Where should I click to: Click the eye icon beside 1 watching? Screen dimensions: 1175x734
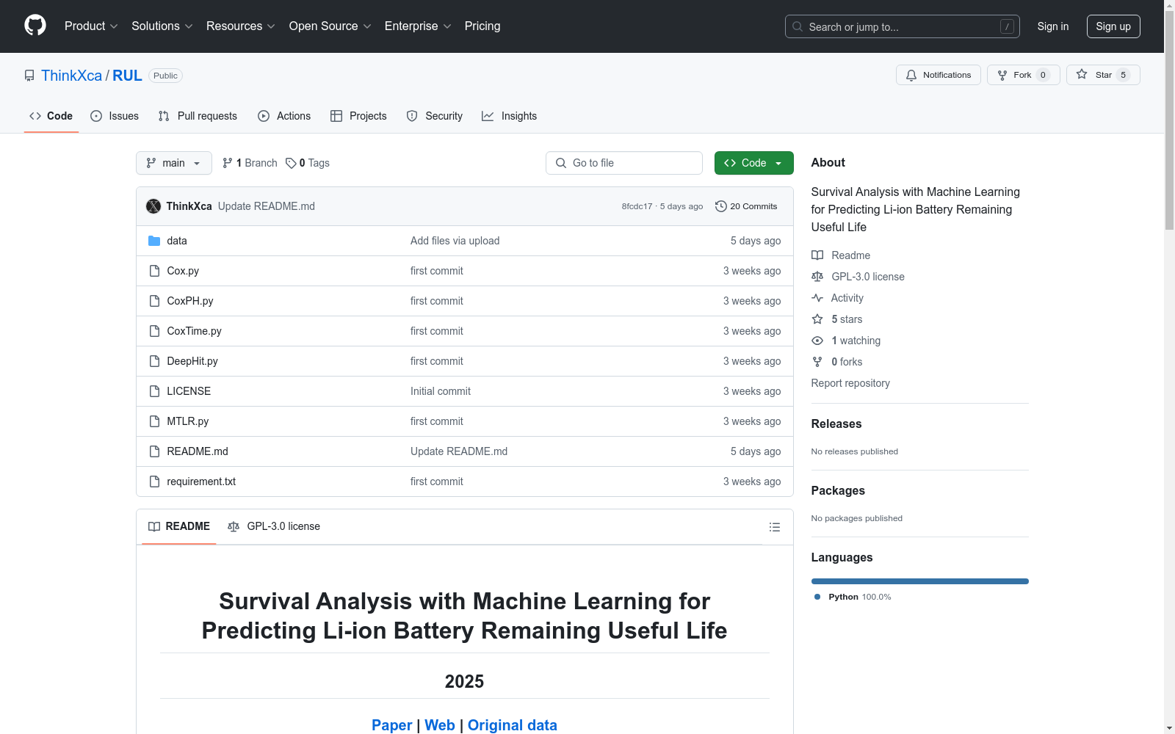click(817, 341)
